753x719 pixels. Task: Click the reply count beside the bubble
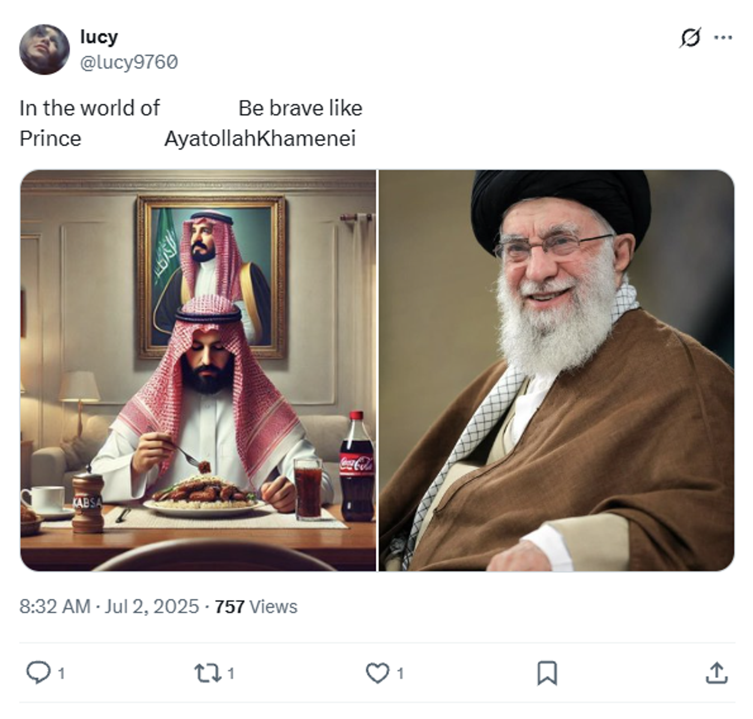(x=61, y=673)
